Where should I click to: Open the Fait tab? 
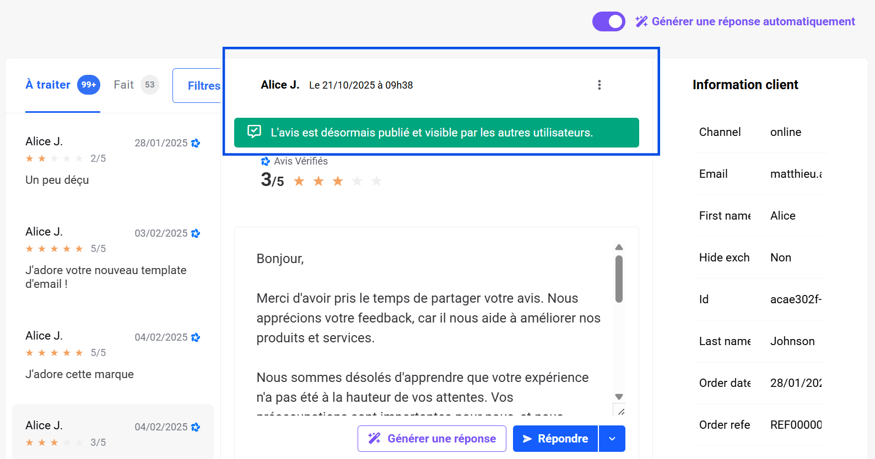coord(124,85)
